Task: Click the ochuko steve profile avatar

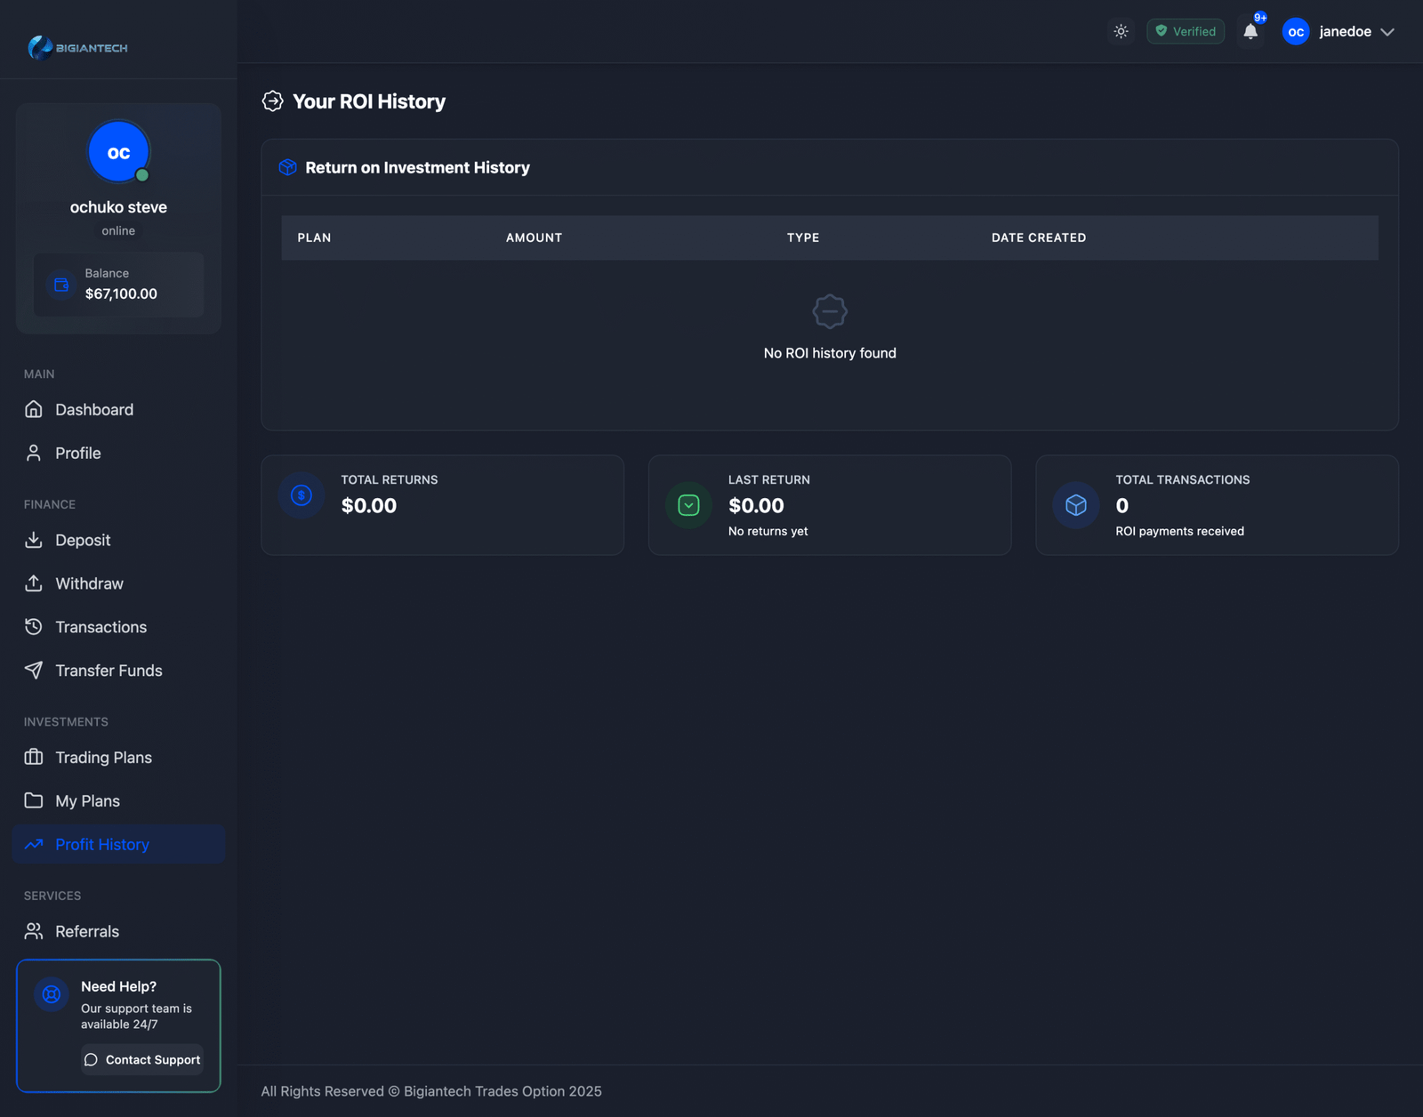Action: click(118, 152)
